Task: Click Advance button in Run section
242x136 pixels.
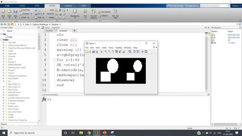Action: 103,16
